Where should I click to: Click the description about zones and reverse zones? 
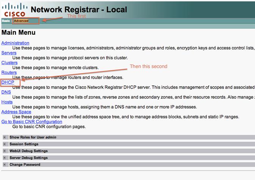tap(134, 97)
